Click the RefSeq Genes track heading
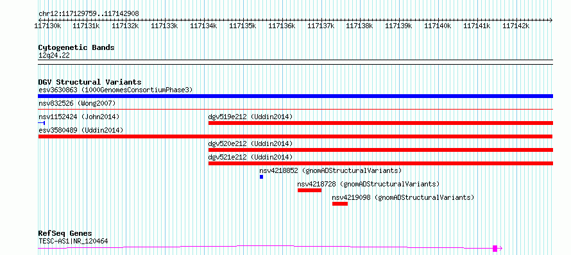This screenshot has height=255, width=571. (65, 234)
